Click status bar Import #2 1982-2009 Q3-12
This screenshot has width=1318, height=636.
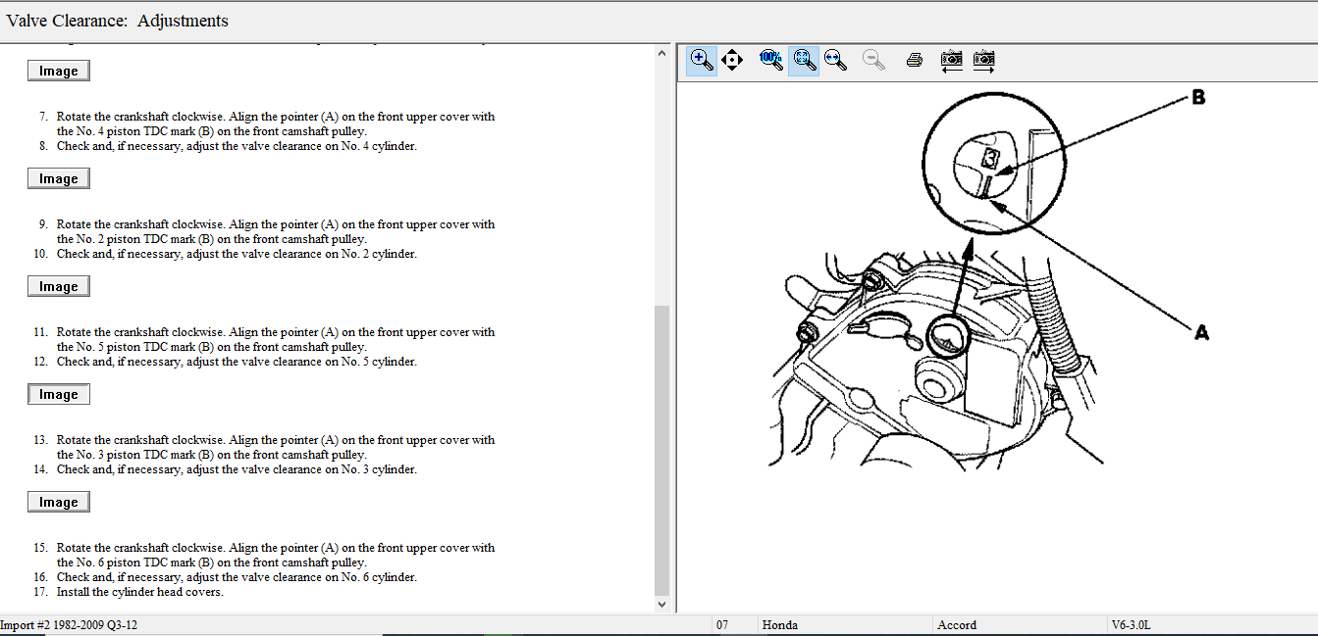(x=69, y=625)
